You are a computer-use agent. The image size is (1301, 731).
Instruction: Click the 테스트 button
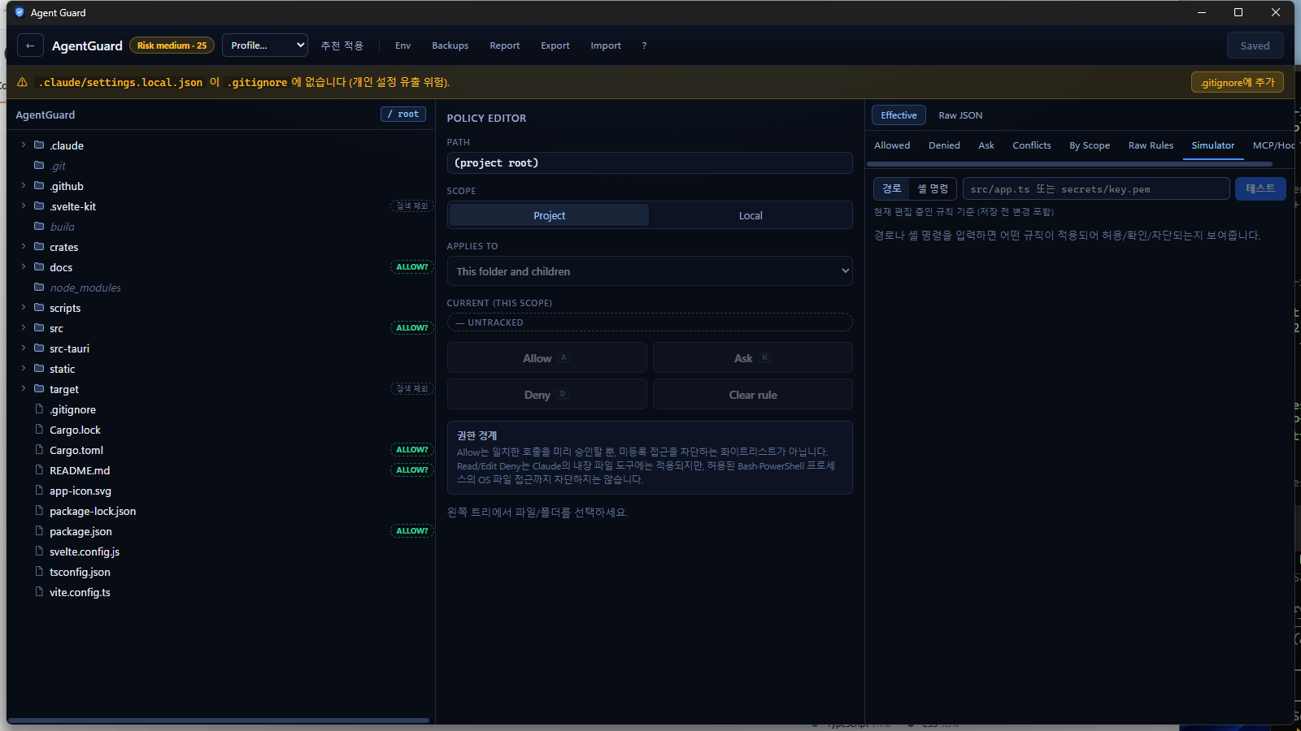(x=1260, y=188)
